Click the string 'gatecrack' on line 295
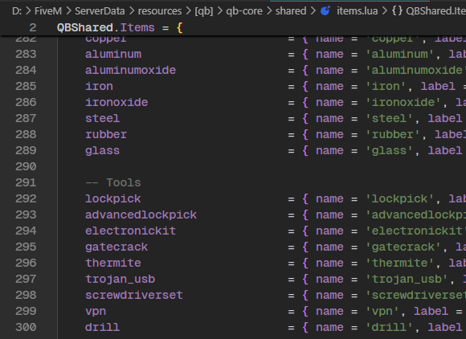 403,247
